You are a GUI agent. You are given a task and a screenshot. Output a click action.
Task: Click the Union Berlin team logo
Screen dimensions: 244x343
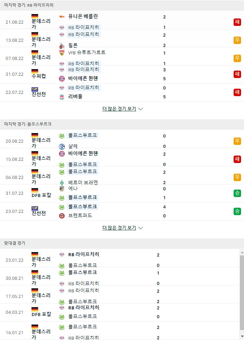pyautogui.click(x=62, y=17)
